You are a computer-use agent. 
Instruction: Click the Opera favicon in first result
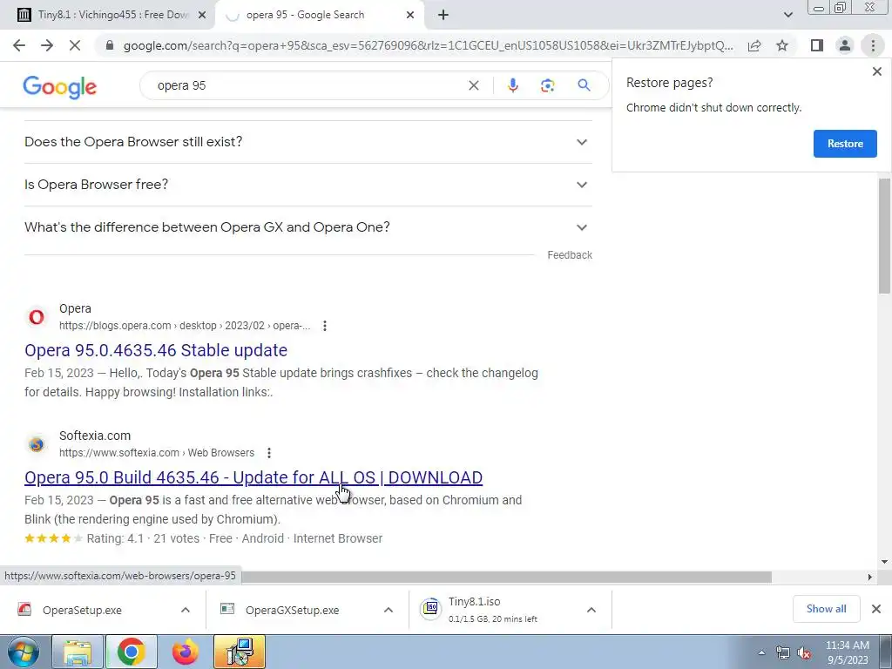tap(37, 317)
